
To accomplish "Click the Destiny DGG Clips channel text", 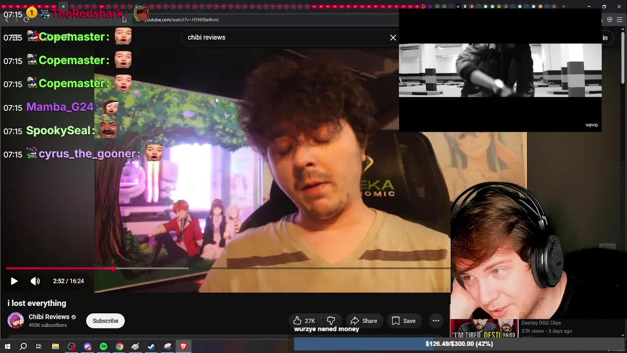I will pyautogui.click(x=541, y=323).
